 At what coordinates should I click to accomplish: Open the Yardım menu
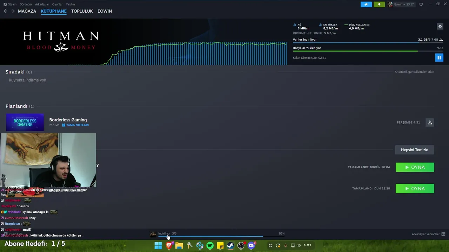pyautogui.click(x=70, y=4)
